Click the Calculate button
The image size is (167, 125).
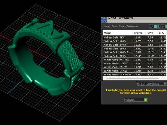point(136,100)
